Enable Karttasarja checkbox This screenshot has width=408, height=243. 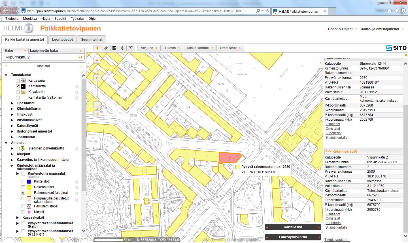tap(18, 81)
